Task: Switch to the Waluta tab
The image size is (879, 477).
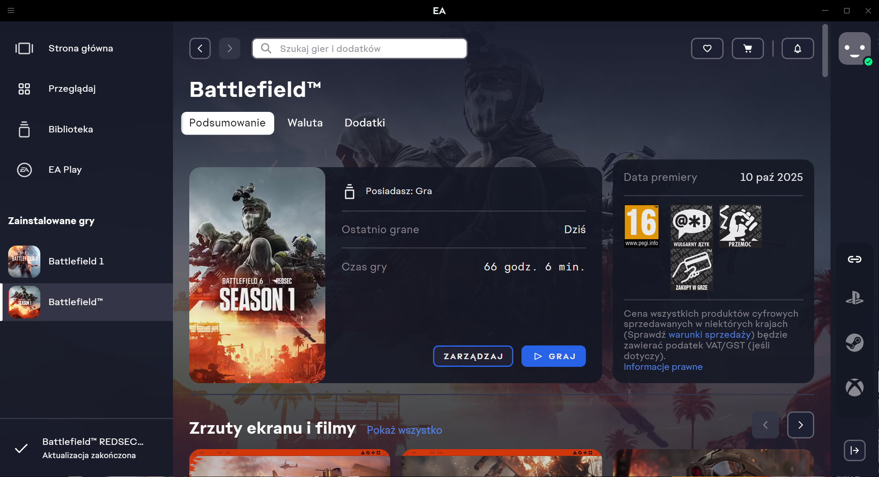Action: (305, 123)
